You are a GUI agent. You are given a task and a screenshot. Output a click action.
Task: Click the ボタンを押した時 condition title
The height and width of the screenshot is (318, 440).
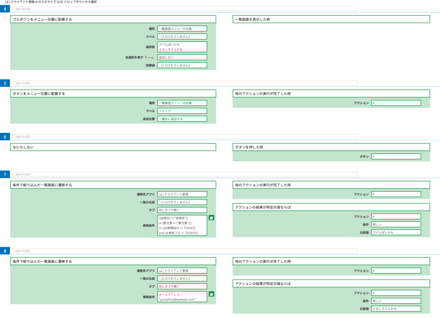coord(331,147)
